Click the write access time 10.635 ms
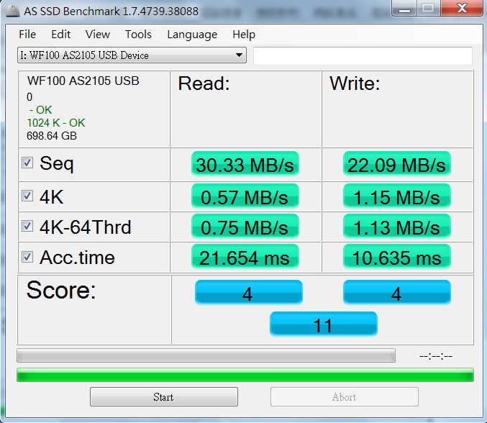The image size is (487, 423). tap(396, 257)
